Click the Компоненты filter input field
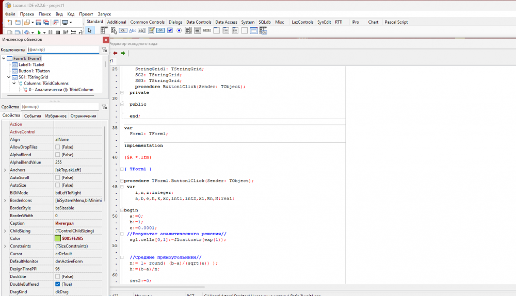Viewport: 516px width, 296px height. (x=62, y=50)
